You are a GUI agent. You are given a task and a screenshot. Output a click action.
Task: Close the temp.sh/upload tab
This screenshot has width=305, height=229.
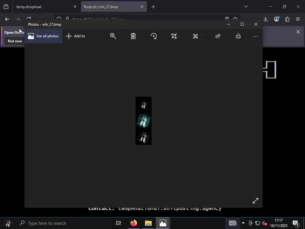click(x=75, y=7)
